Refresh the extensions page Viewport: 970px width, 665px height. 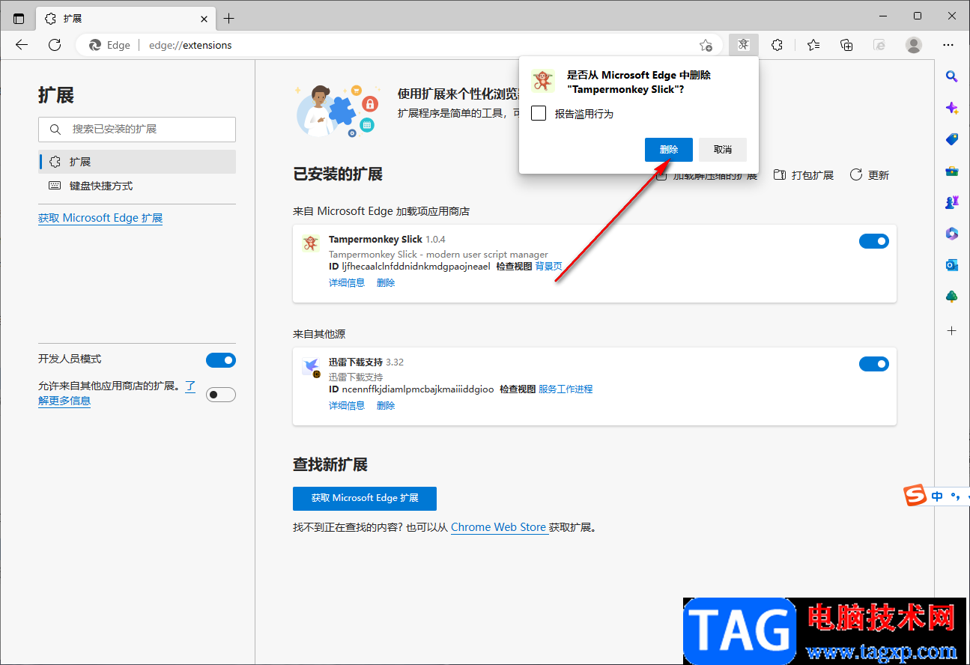click(x=55, y=45)
